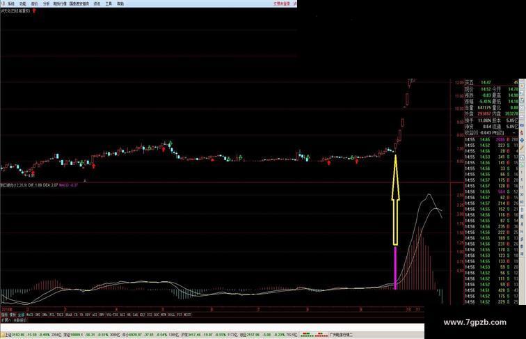526x339 pixels.
Task: Switch sub-chart indicator to CCI
Action: [150, 315]
